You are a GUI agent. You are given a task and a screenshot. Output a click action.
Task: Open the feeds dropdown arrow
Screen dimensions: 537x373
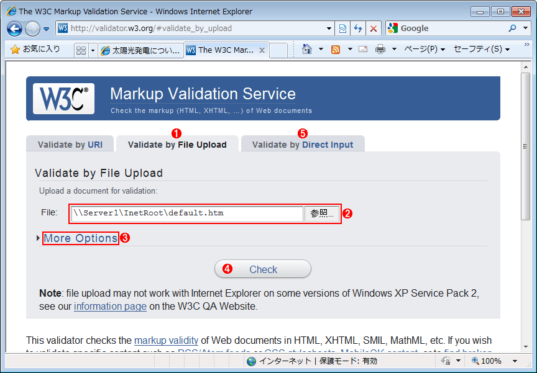pos(350,49)
